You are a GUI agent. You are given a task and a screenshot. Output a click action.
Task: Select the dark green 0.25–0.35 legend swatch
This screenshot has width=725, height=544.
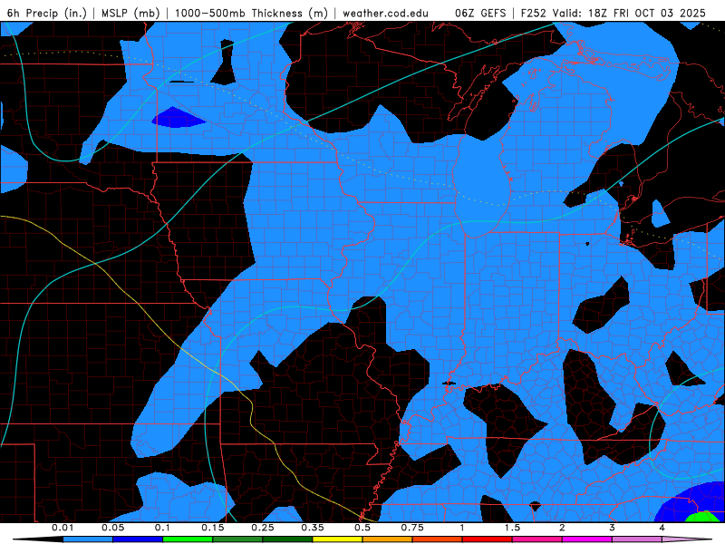pyautogui.click(x=287, y=539)
